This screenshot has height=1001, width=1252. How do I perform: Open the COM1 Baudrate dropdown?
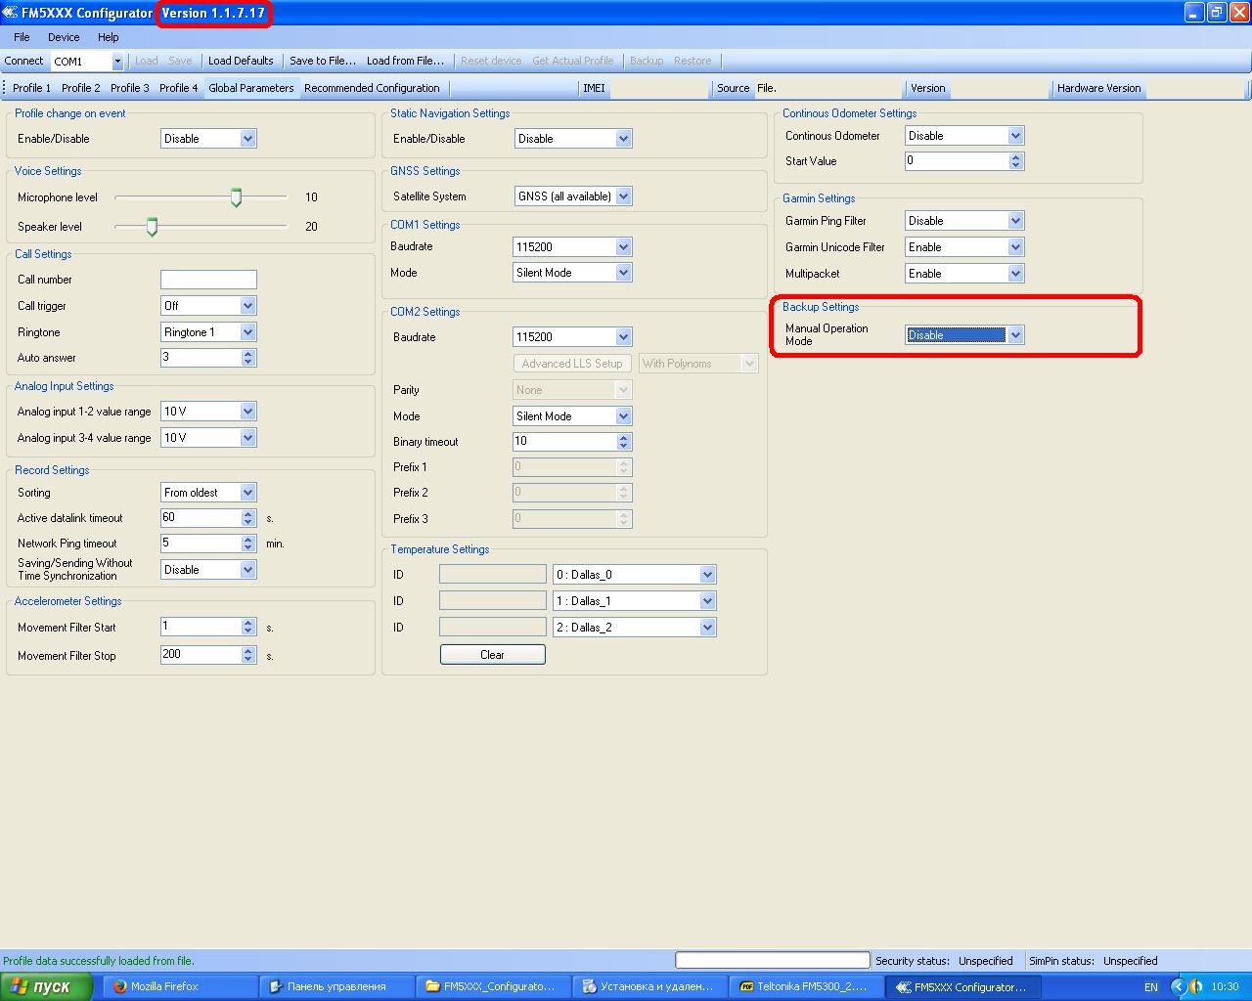pos(623,247)
